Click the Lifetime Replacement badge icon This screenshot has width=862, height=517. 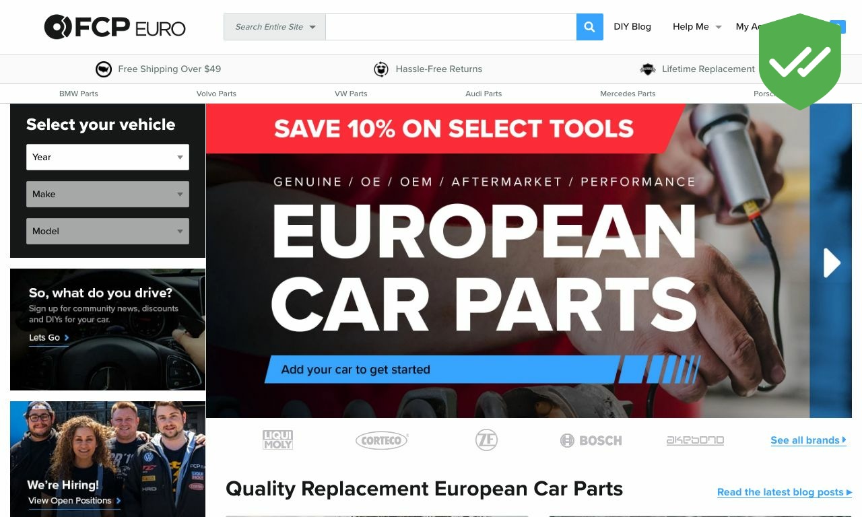(x=648, y=69)
